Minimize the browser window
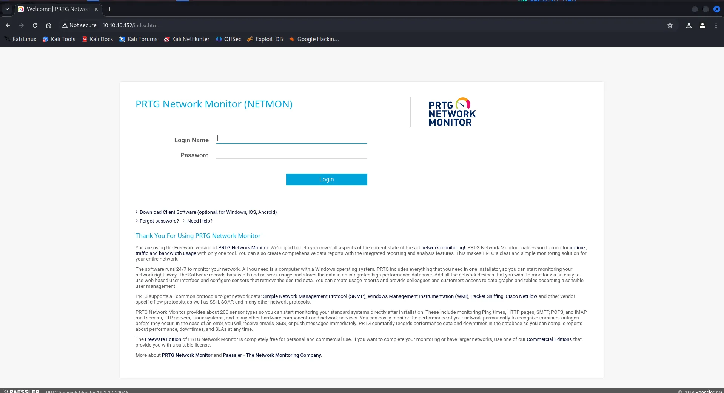 point(695,9)
